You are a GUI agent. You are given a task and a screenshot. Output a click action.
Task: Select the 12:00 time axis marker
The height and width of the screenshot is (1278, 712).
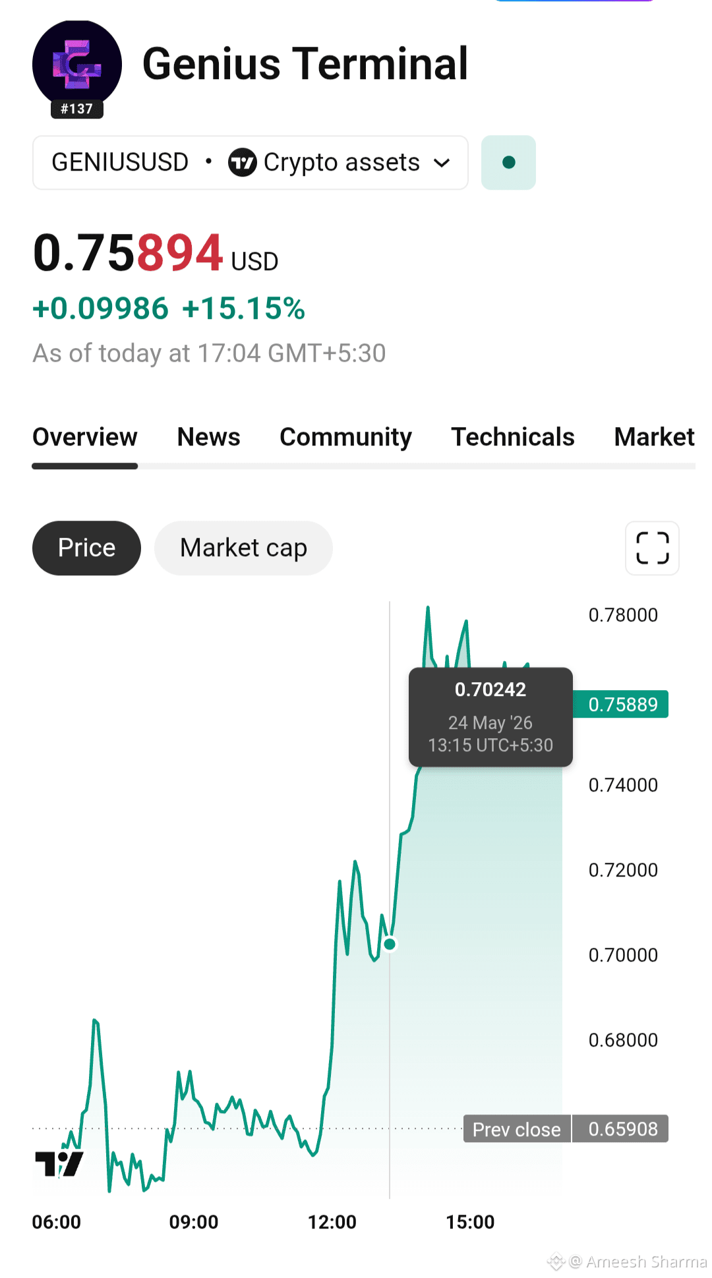coord(332,1222)
